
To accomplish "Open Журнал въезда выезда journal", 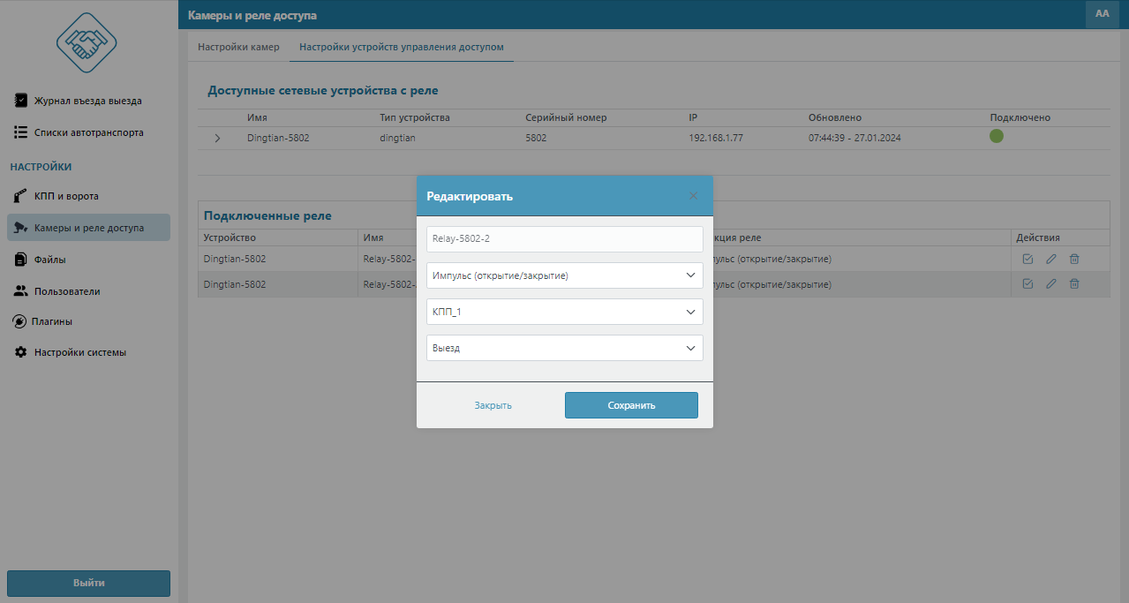I will pyautogui.click(x=87, y=101).
